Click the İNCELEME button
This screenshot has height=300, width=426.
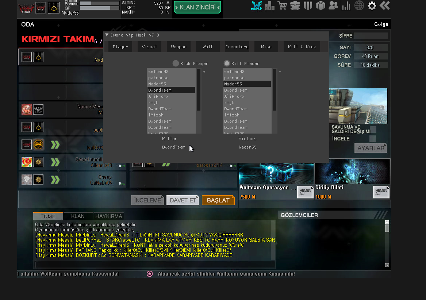pos(147,200)
